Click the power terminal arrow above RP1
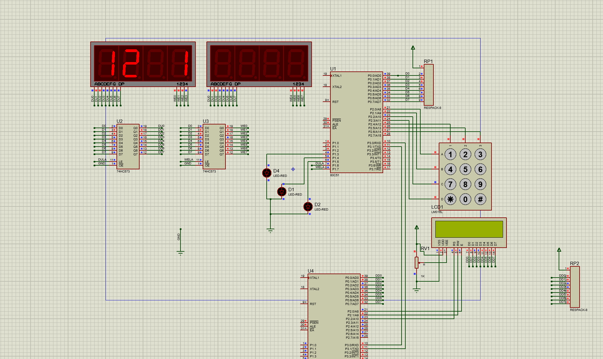Image resolution: width=603 pixels, height=359 pixels. tap(413, 48)
